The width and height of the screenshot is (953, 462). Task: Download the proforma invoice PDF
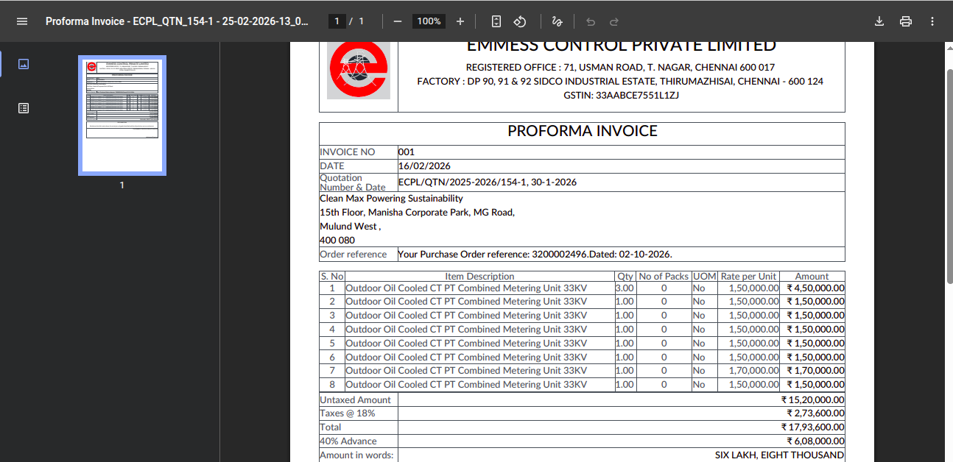pyautogui.click(x=879, y=21)
